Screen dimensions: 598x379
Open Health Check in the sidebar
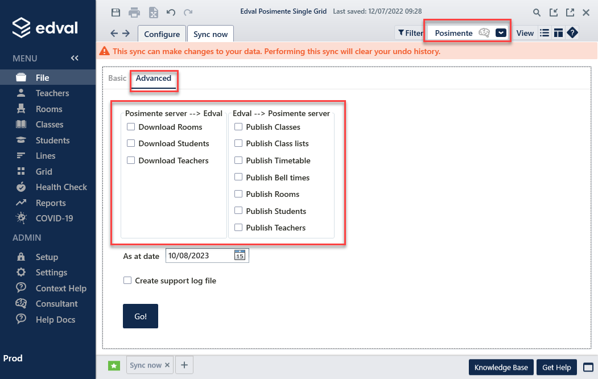[x=48, y=187]
